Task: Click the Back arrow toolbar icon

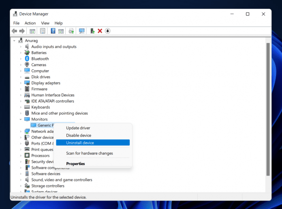Action: point(15,31)
